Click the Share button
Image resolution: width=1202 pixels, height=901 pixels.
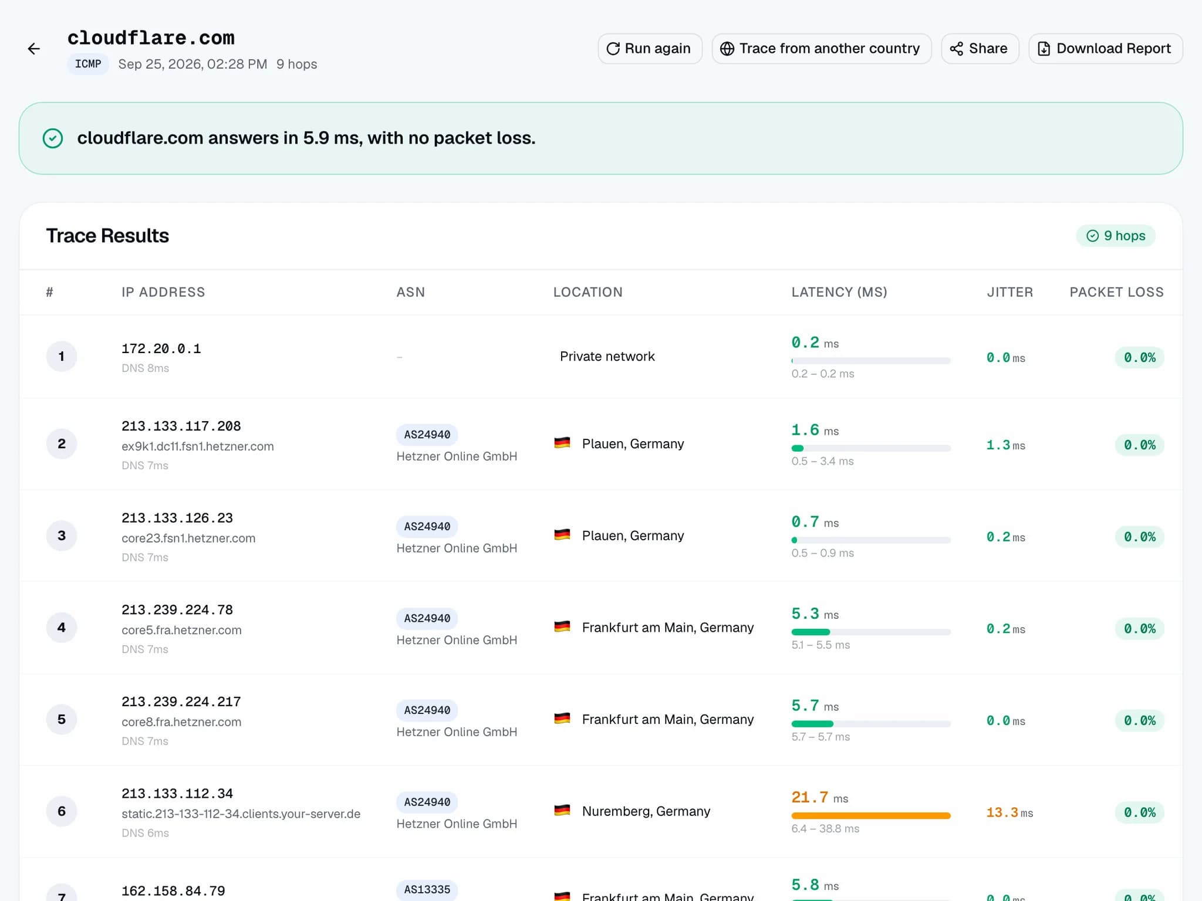[980, 49]
